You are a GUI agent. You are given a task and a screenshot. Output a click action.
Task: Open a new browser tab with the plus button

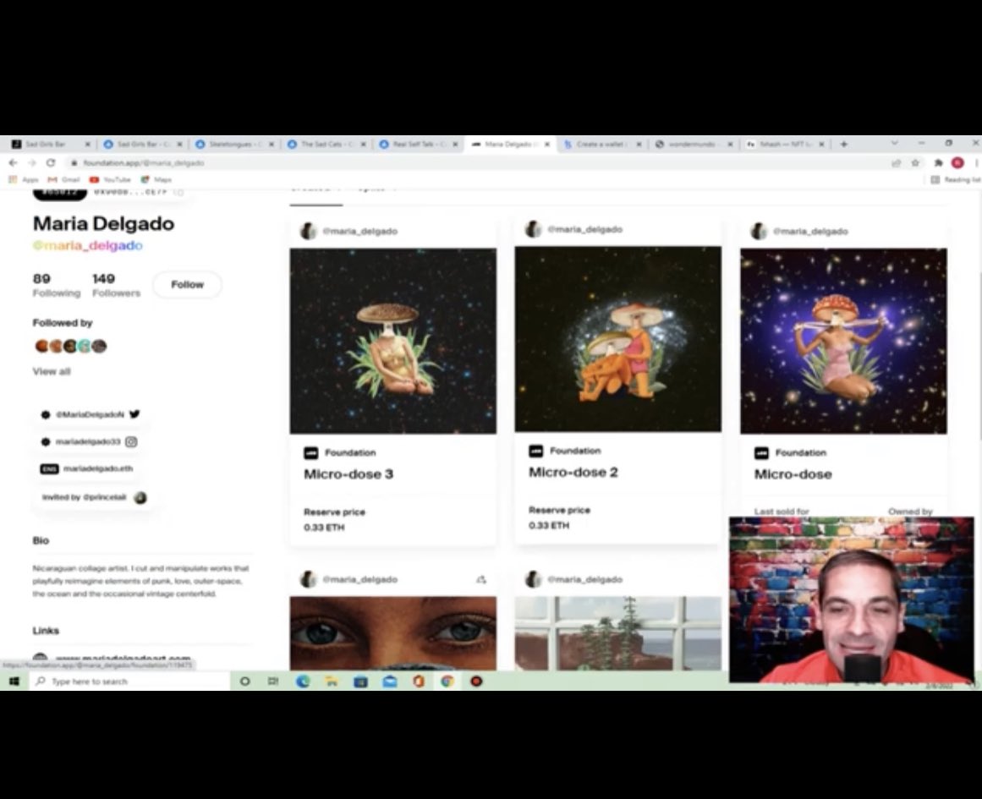coord(843,144)
